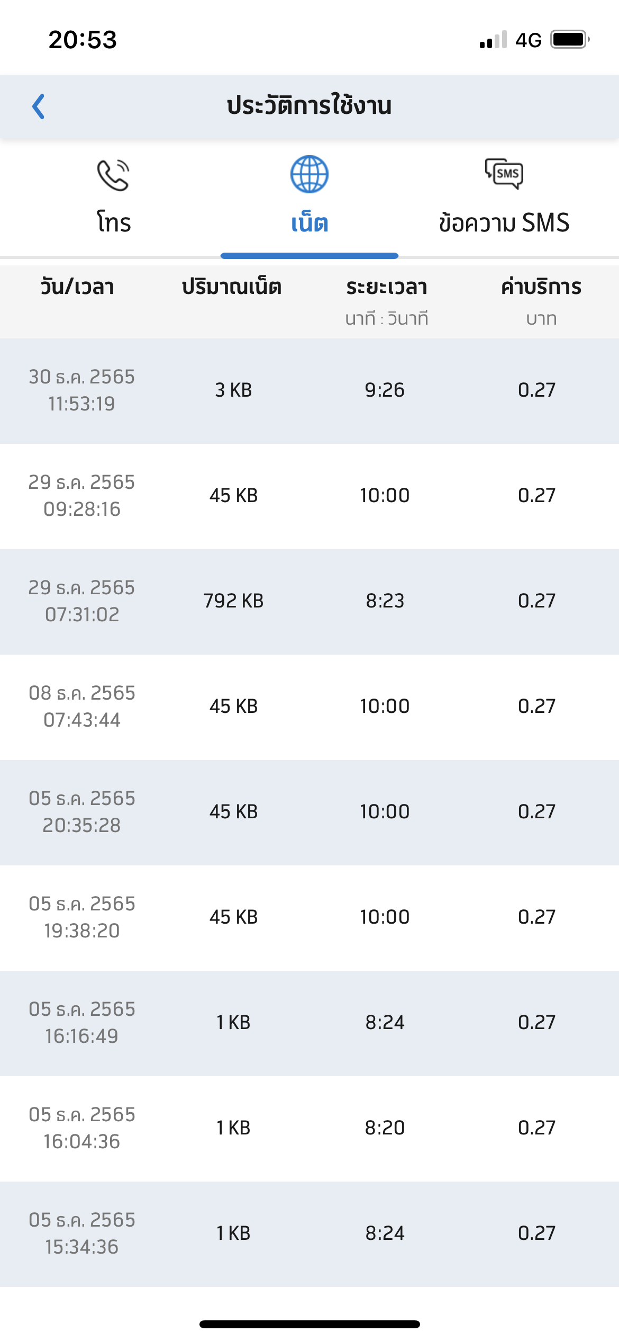Tap the 20:53 status bar clock
Screen dimensions: 619x1341
pos(83,40)
